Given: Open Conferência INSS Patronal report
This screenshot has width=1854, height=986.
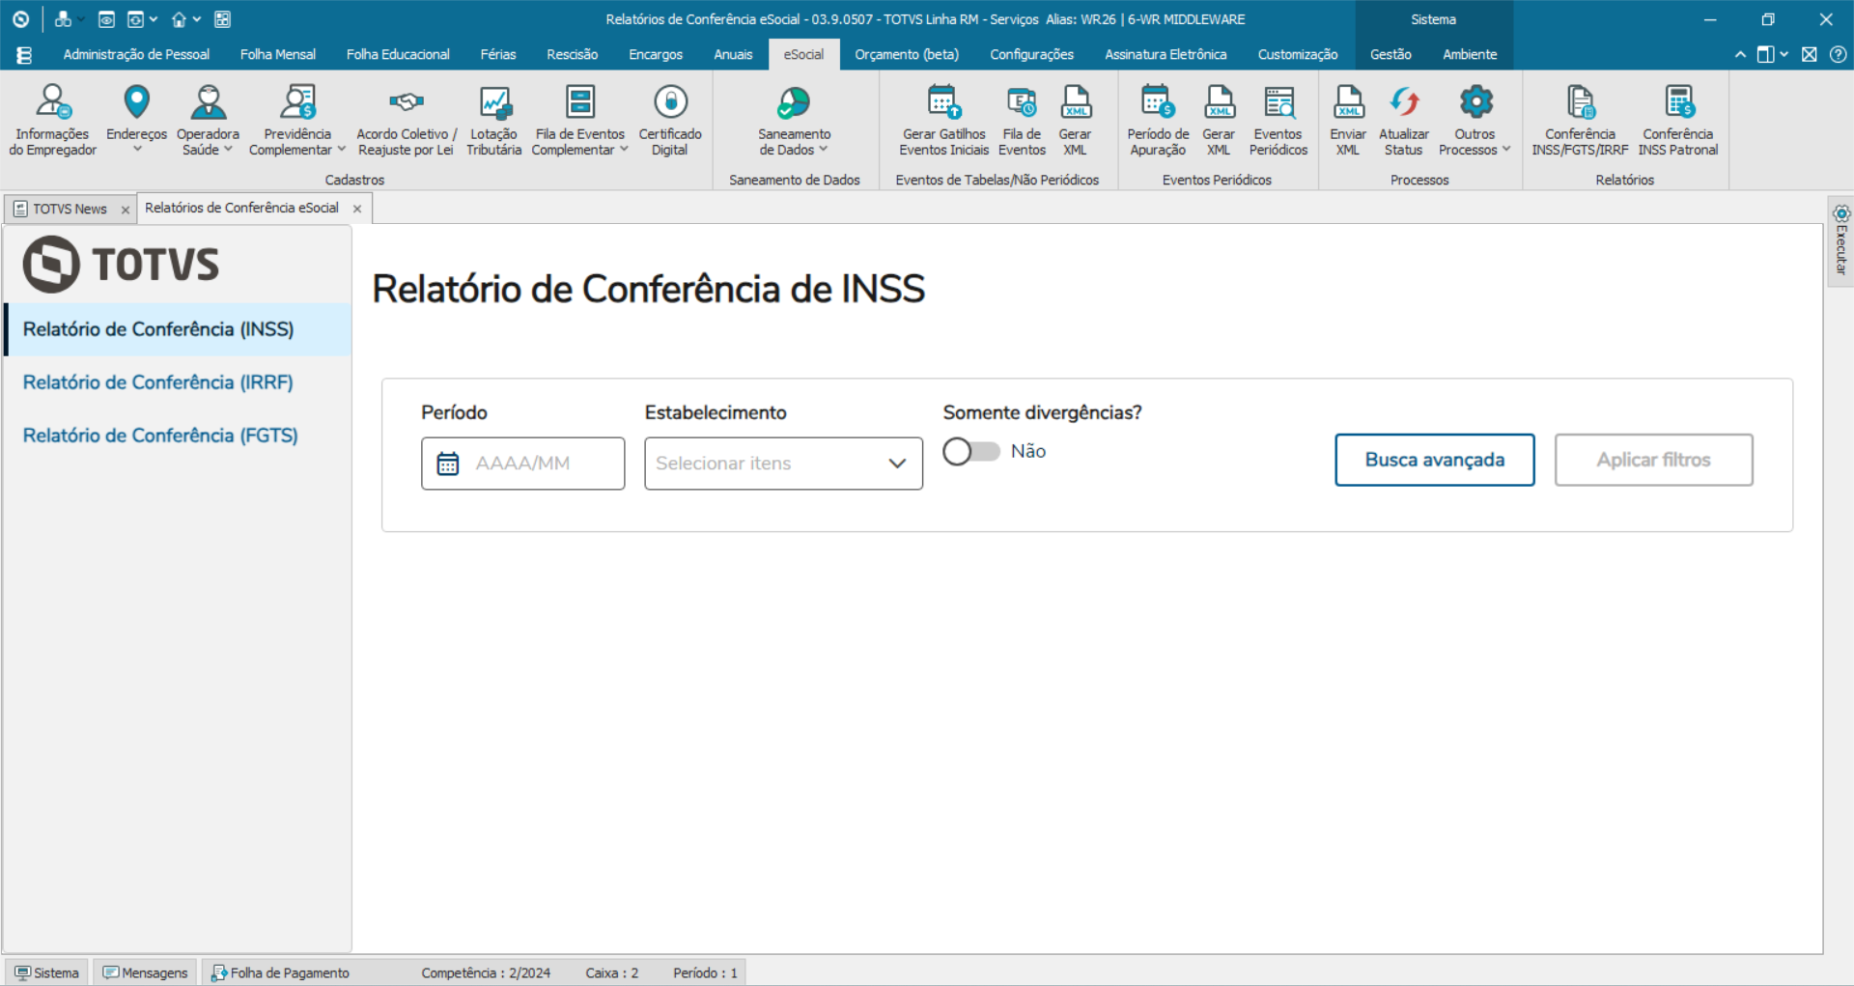Looking at the screenshot, I should pyautogui.click(x=1678, y=120).
